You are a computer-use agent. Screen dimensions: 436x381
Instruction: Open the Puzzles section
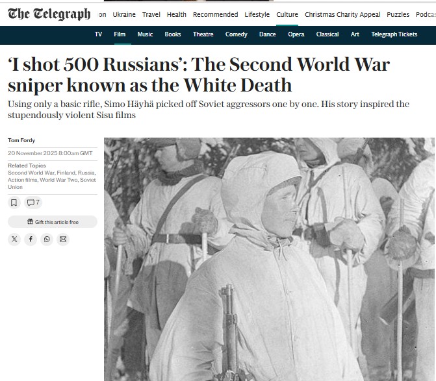pyautogui.click(x=398, y=14)
